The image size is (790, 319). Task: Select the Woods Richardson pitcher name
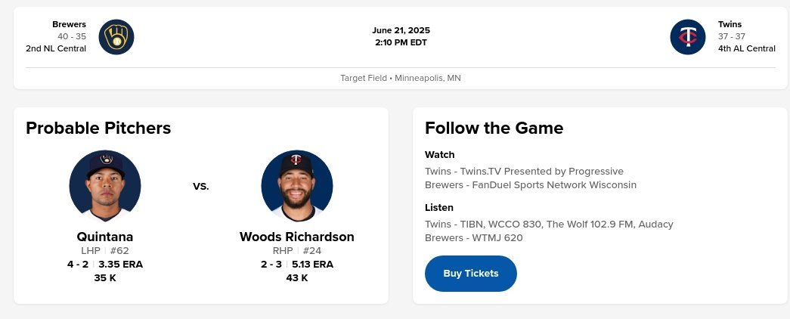click(296, 237)
